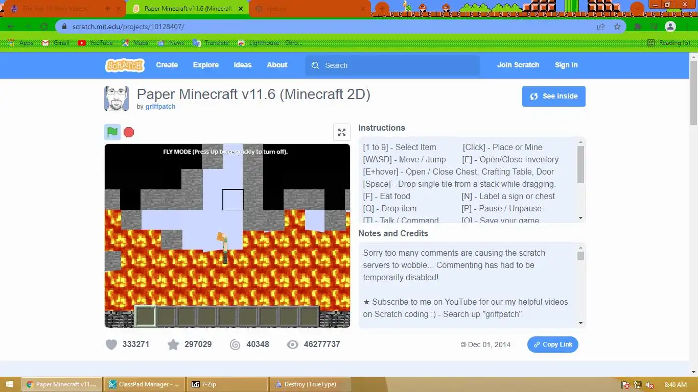
Task: Click the Instructions scrollbar down arrow
Action: pos(580,218)
